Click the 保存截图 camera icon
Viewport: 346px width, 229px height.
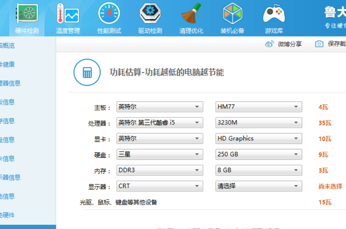[x=319, y=44]
